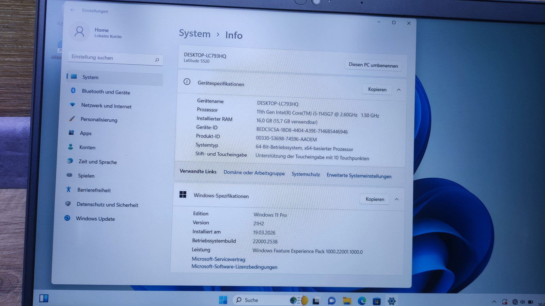Open File Explorer from the taskbar

pos(347,301)
